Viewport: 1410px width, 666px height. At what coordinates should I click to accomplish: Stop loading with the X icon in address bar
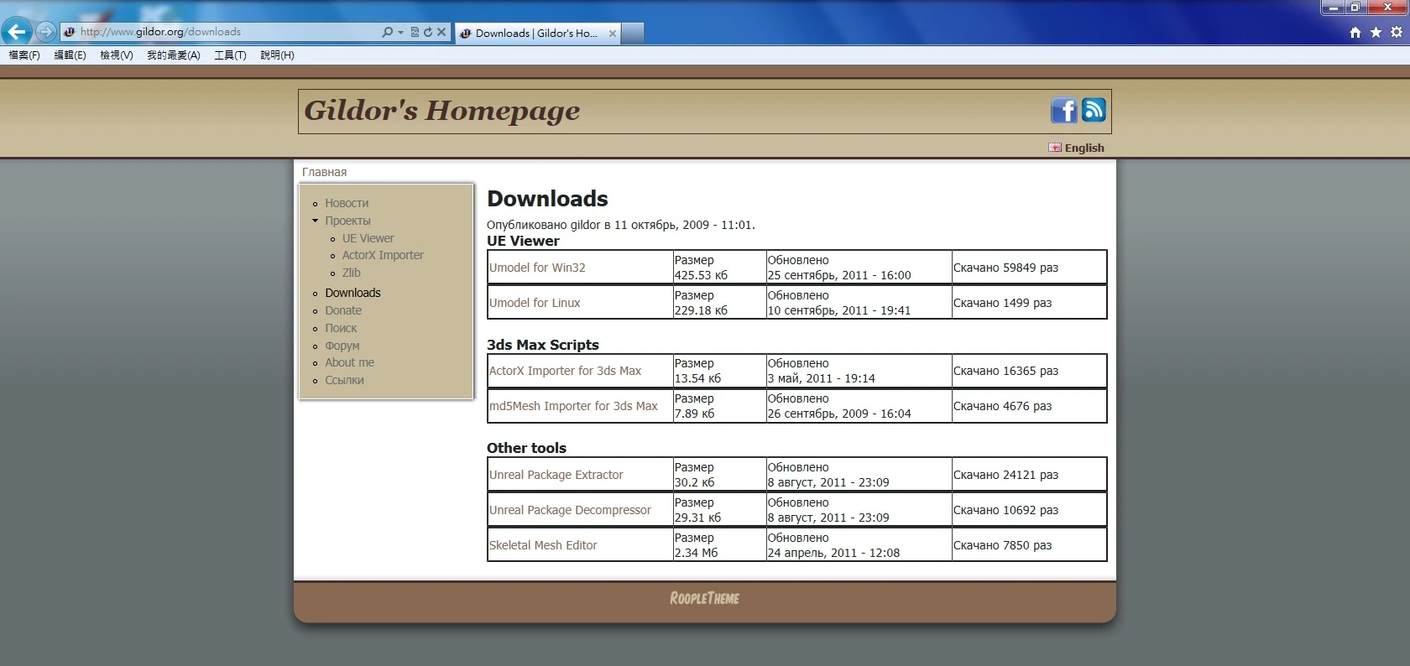[x=441, y=32]
